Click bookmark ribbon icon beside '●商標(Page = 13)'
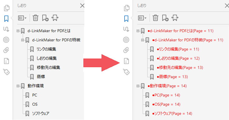 tap(152, 77)
